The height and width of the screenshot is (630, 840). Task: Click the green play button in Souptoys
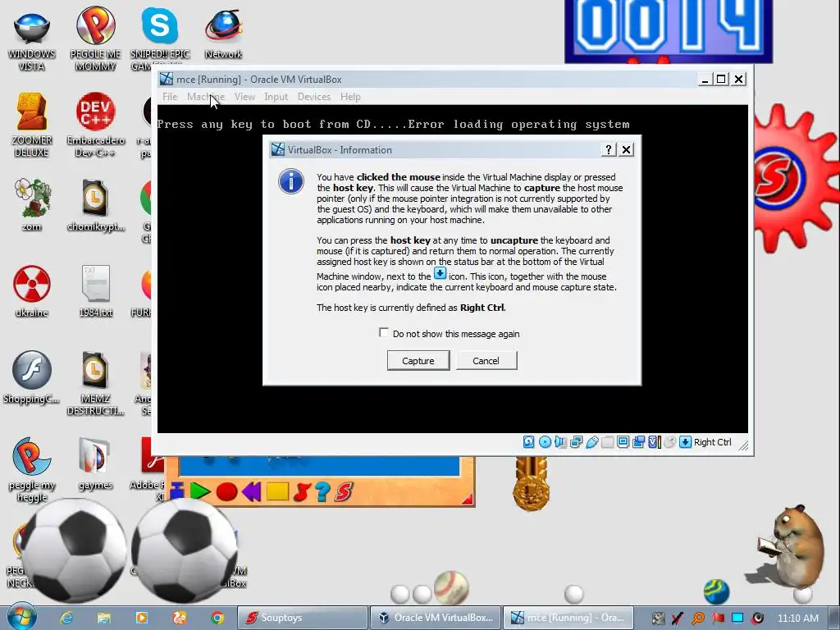pos(200,491)
